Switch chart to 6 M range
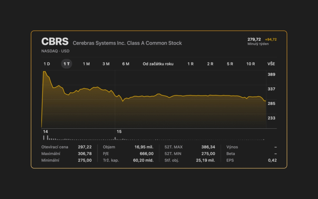This screenshot has width=318, height=199. pyautogui.click(x=126, y=64)
